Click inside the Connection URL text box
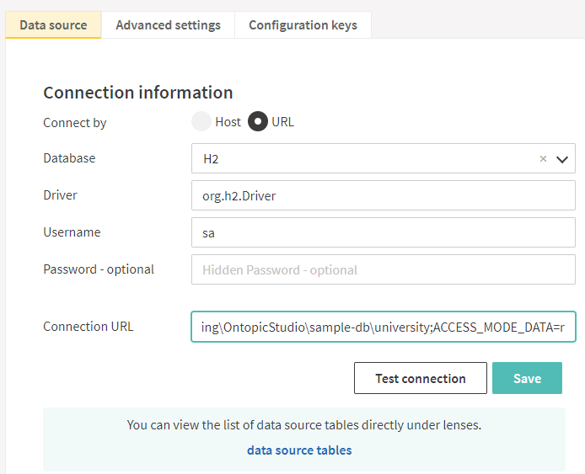This screenshot has height=474, width=585. point(383,327)
